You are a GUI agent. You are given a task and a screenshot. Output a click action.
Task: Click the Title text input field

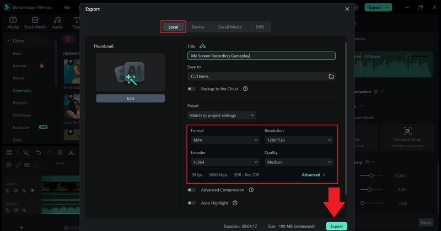coord(261,56)
